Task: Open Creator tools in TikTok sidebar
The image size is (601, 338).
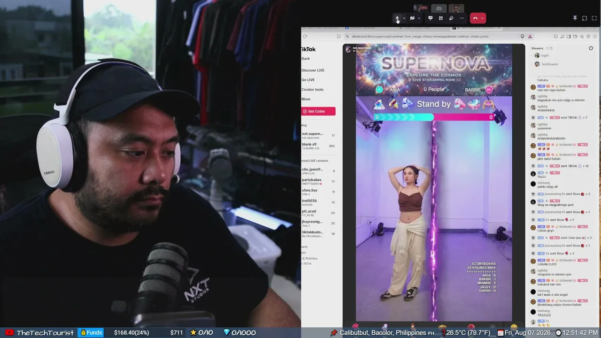Action: click(x=313, y=90)
